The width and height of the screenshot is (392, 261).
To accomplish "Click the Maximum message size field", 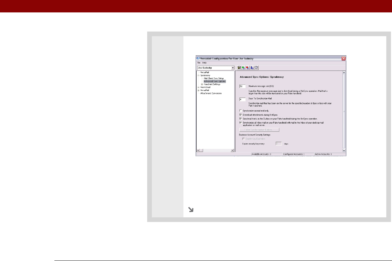I will click(243, 86).
